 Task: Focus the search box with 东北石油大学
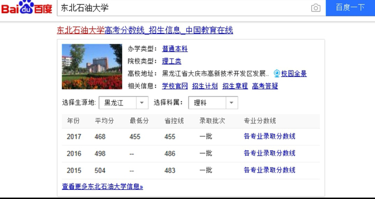click(x=184, y=8)
